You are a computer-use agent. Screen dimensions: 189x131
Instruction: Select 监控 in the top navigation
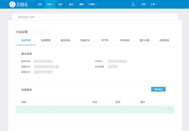pyautogui.click(x=71, y=4)
